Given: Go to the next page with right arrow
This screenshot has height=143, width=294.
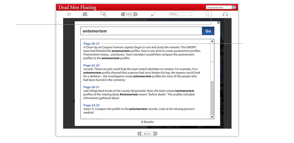Looking at the screenshot, I should (x=155, y=134).
